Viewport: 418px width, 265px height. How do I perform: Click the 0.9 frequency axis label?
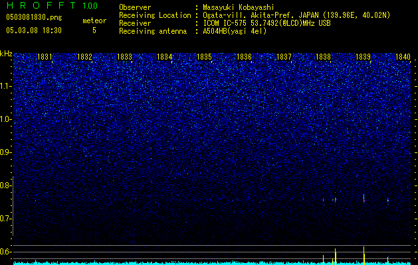pyautogui.click(x=5, y=152)
